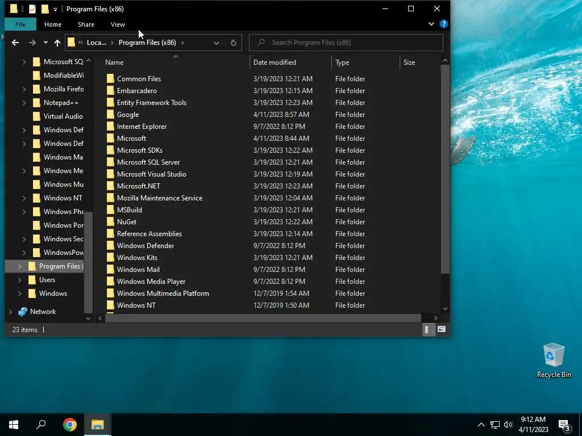Screen dimensions: 582x436
Task: Expand the ribbon with the chevron
Action: pos(431,24)
